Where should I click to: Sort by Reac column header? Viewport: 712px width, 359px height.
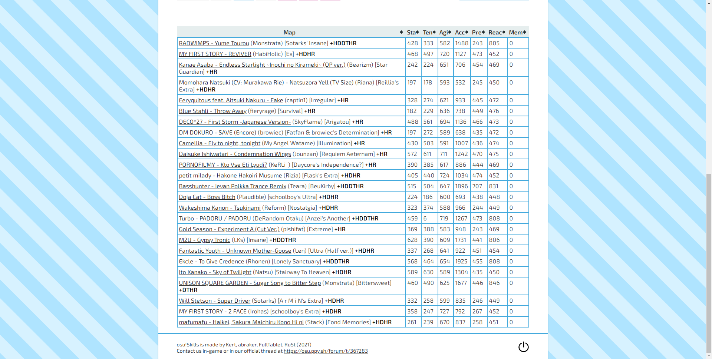click(497, 33)
